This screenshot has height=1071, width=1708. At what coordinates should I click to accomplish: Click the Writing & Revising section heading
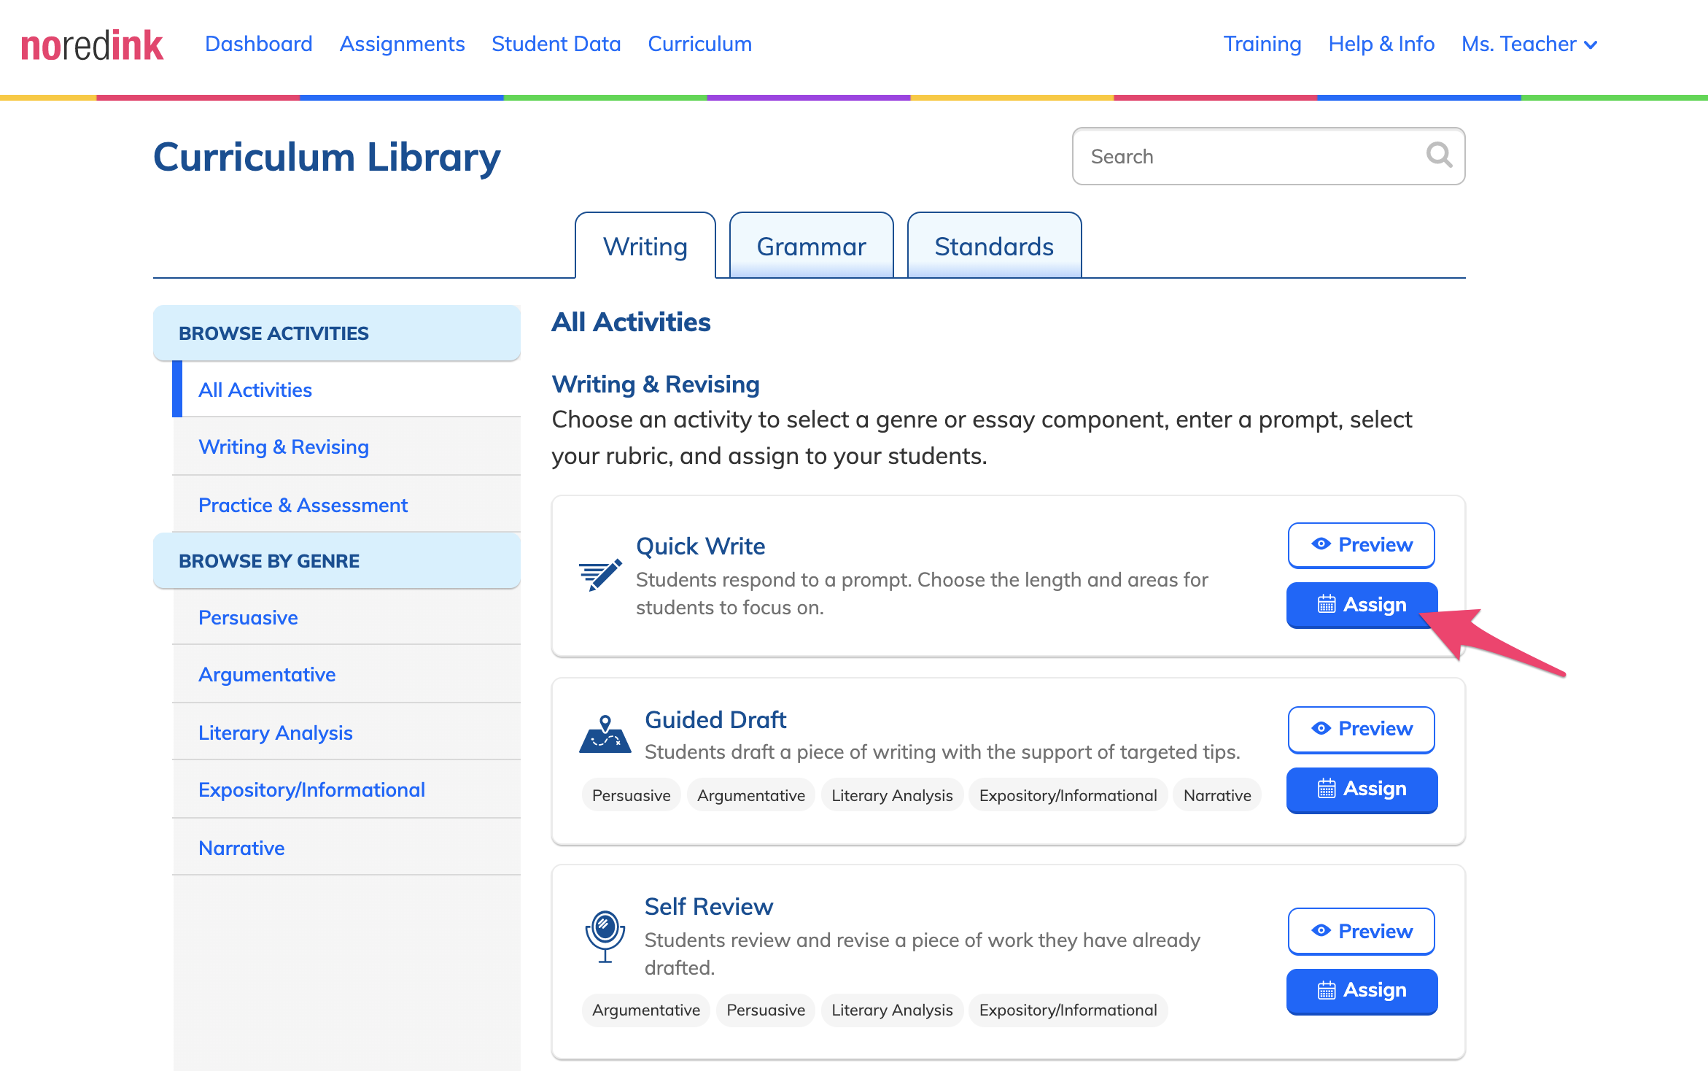[x=656, y=384]
